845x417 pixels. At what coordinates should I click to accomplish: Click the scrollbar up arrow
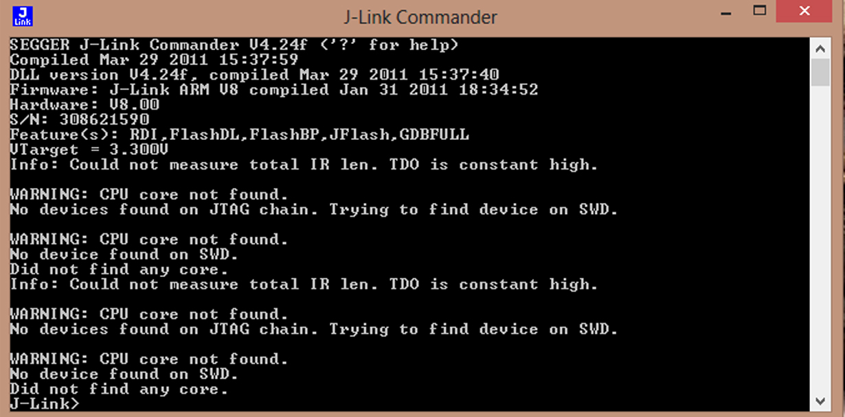820,47
